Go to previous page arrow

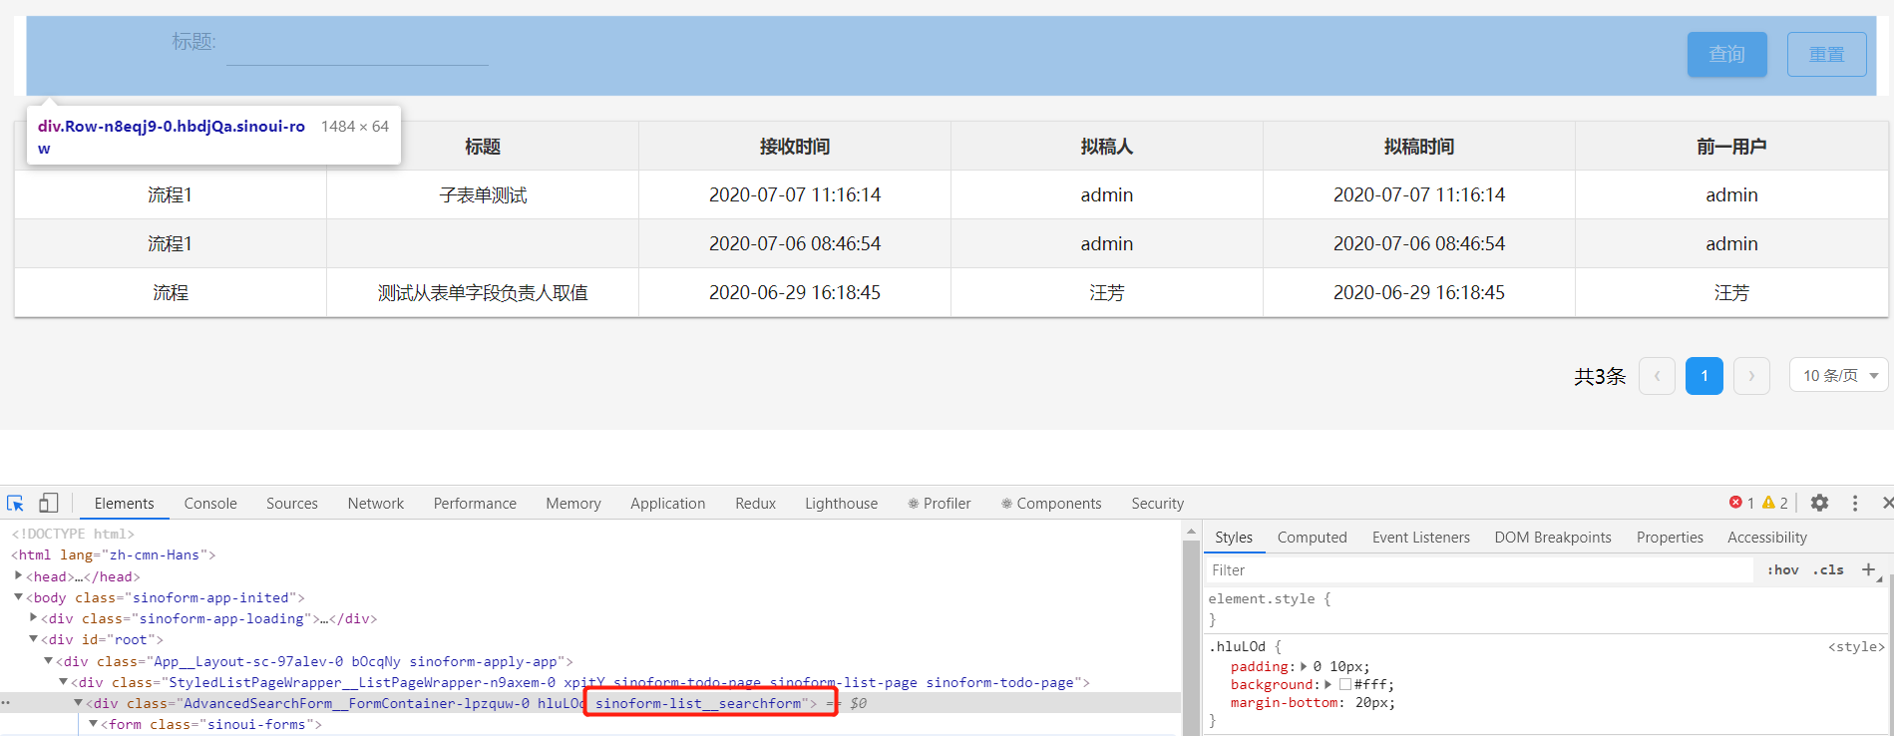(1658, 376)
